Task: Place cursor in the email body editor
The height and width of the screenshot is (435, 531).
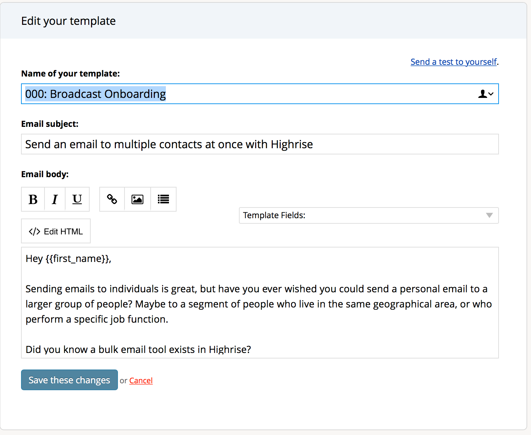Action: coord(260,303)
